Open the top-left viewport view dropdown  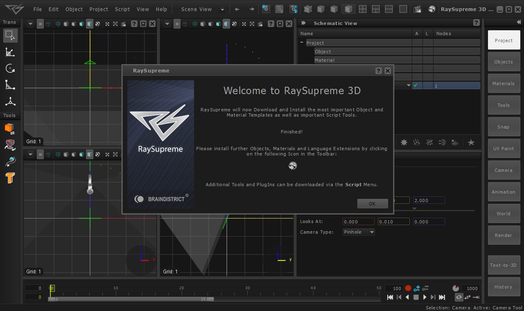click(30, 24)
